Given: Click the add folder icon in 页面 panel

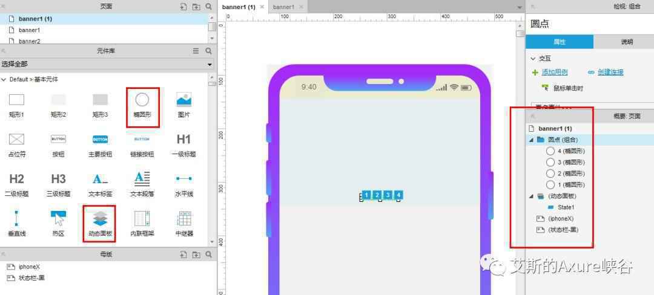Looking at the screenshot, I should [196, 7].
